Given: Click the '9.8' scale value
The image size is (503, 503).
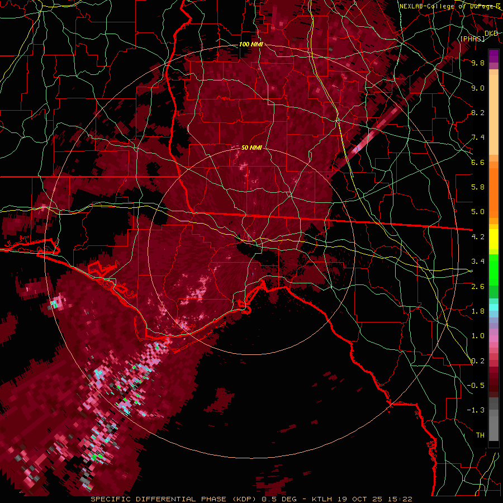Looking at the screenshot, I should pyautogui.click(x=478, y=63).
